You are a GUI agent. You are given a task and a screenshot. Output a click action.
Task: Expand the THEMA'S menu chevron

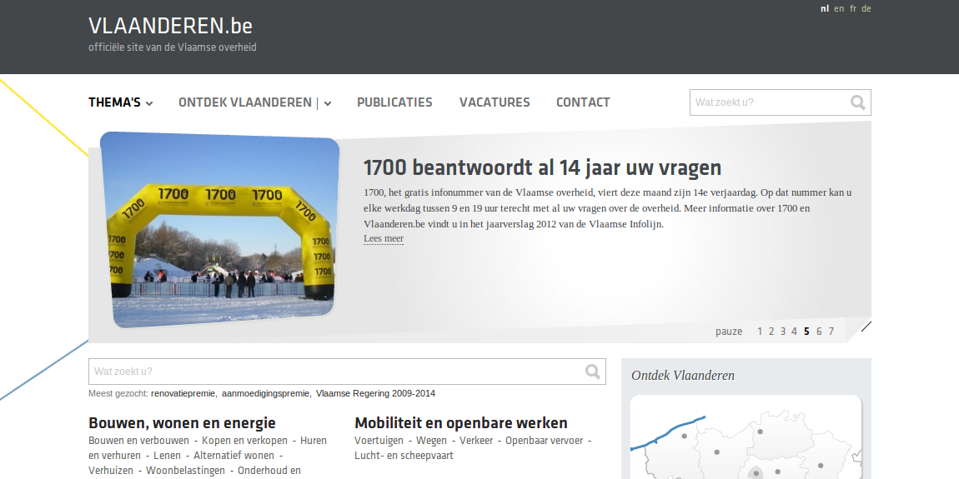[x=149, y=103]
